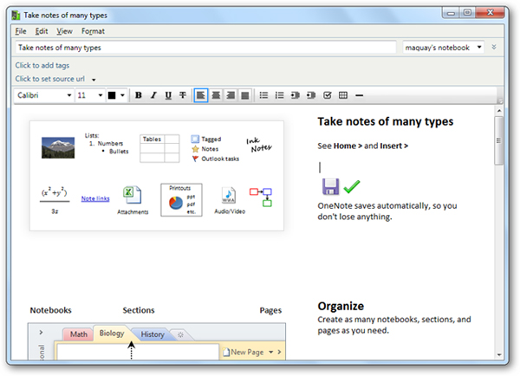Toggle underline formatting
The height and width of the screenshot is (376, 520).
click(x=168, y=95)
